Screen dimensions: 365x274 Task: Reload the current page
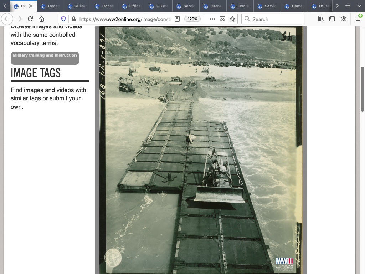[30, 19]
